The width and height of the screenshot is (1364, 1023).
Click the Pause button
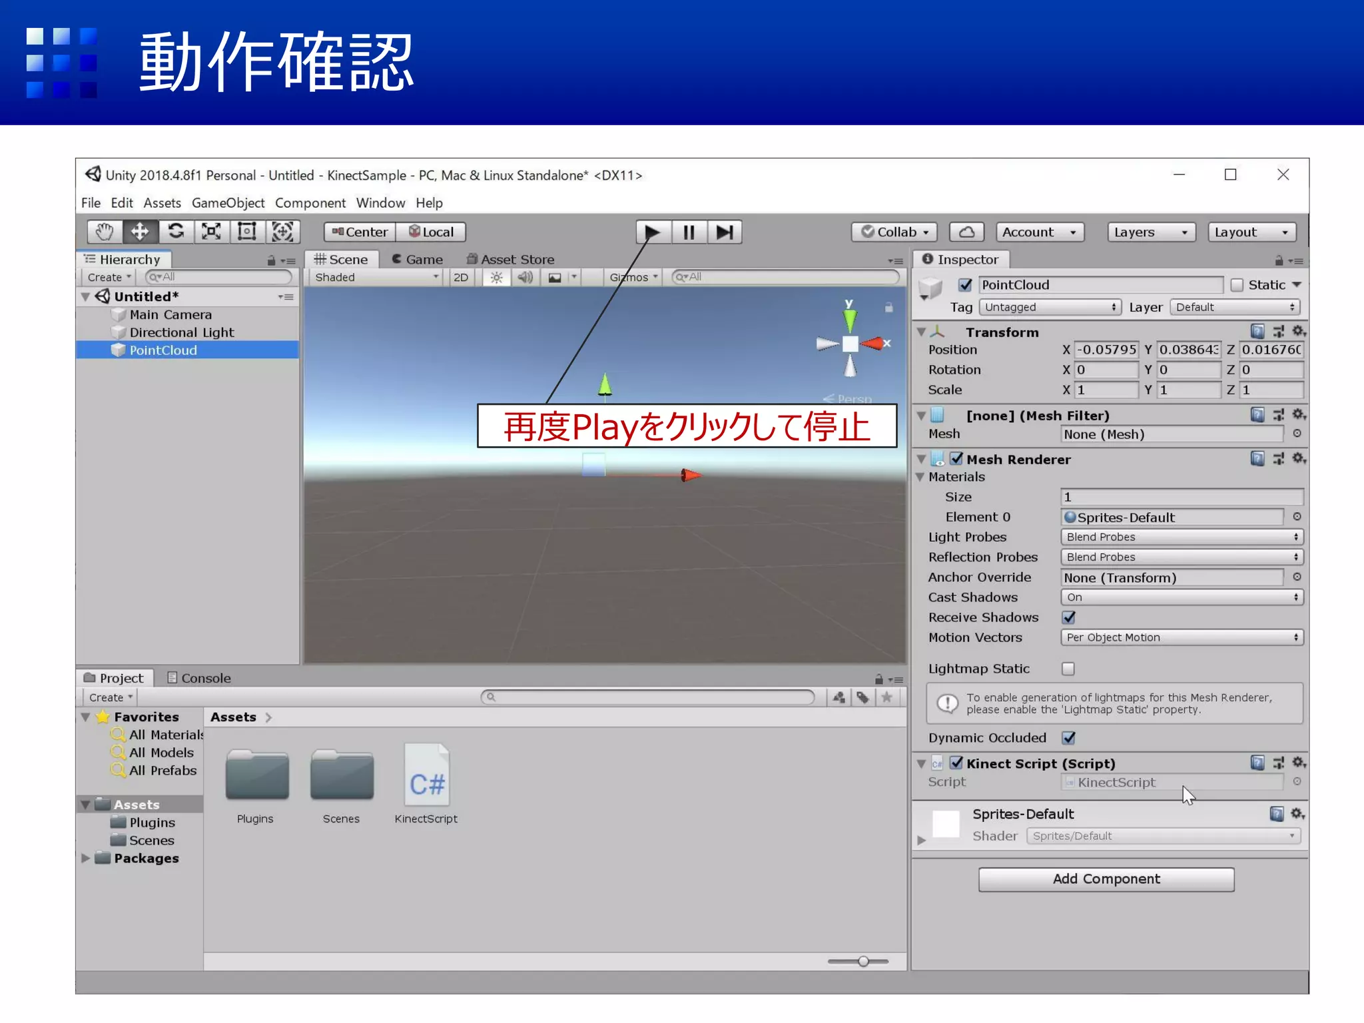pyautogui.click(x=689, y=232)
